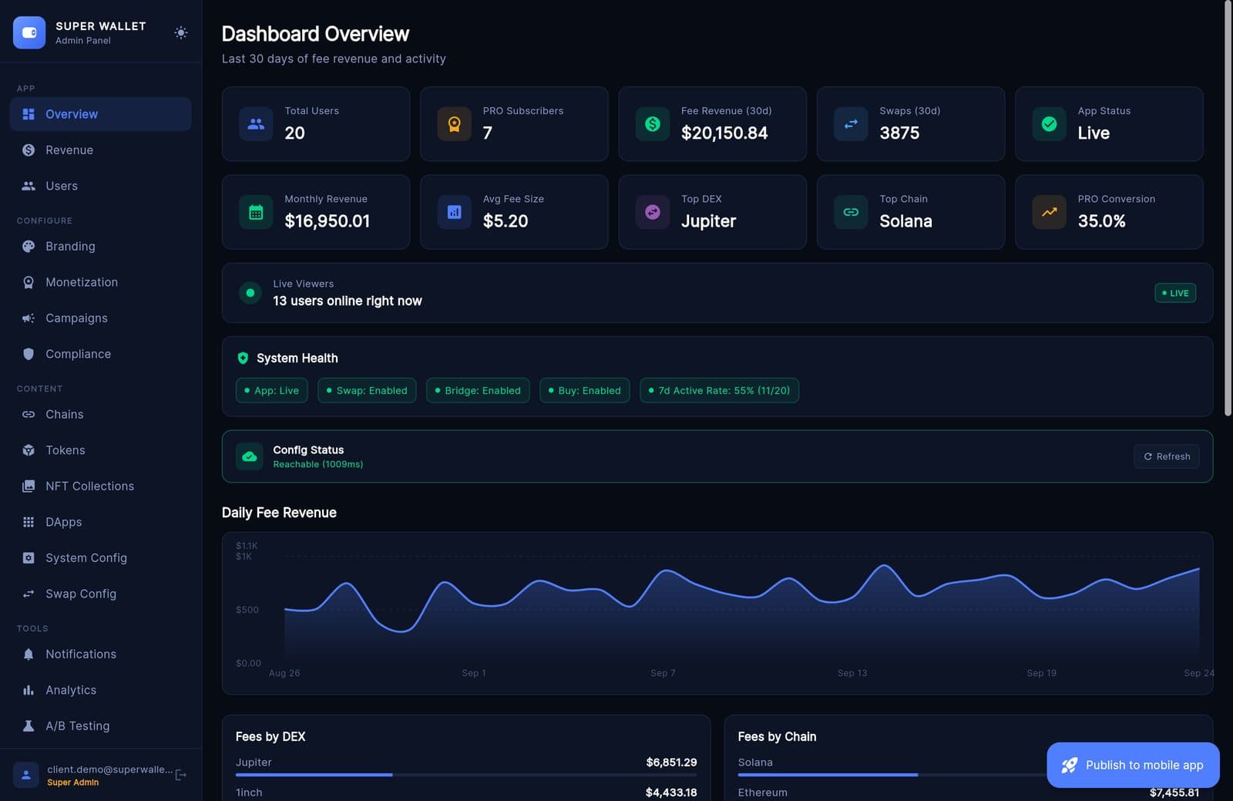Image resolution: width=1233 pixels, height=801 pixels.
Task: Click the PRO Subscribers badge icon
Action: tap(454, 123)
